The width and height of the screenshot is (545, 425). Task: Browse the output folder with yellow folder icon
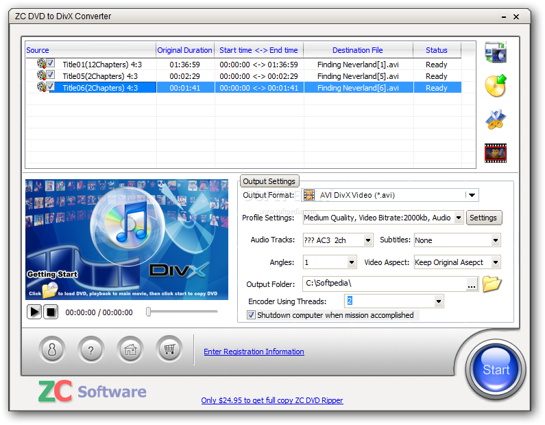492,284
